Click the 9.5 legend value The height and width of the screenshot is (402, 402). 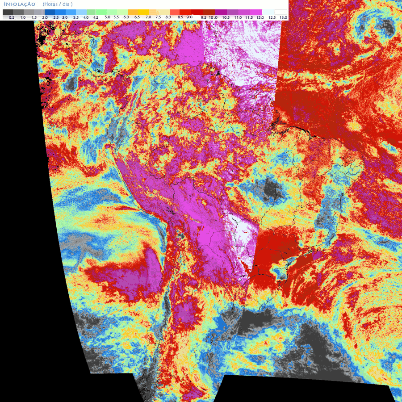click(x=204, y=17)
